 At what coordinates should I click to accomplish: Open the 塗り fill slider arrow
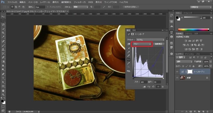click(211, 66)
